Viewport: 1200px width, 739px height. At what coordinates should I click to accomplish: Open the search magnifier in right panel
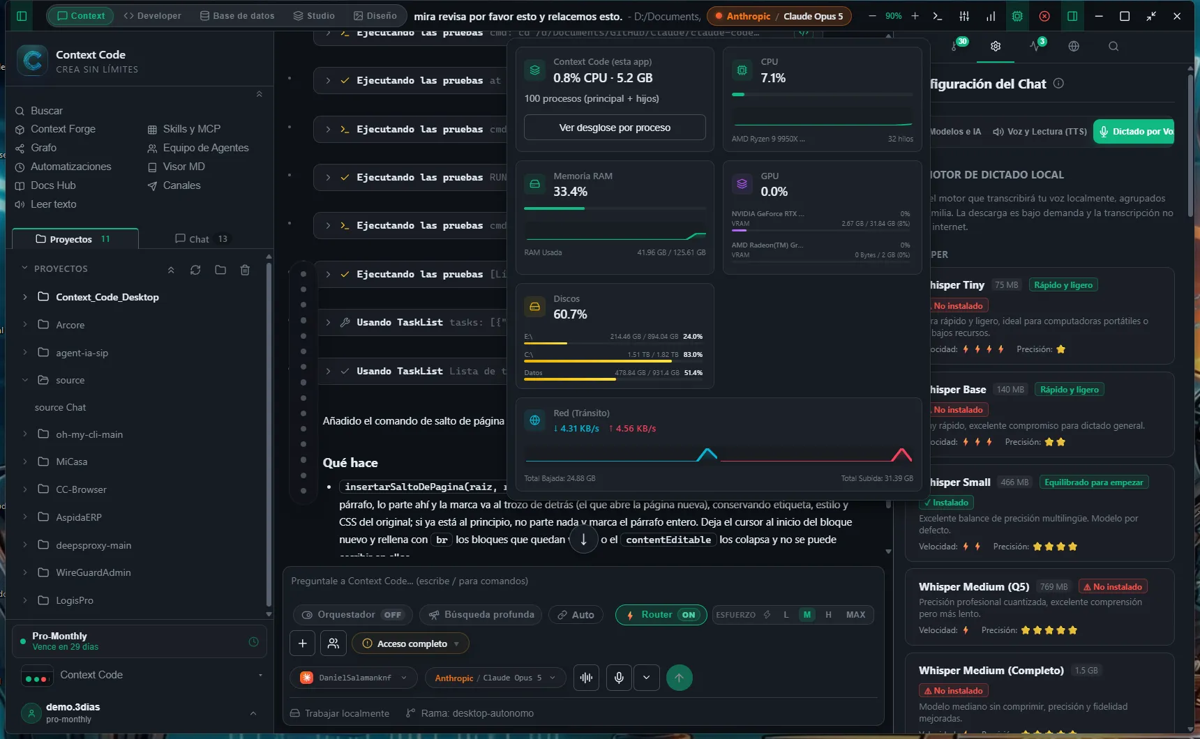(1113, 46)
